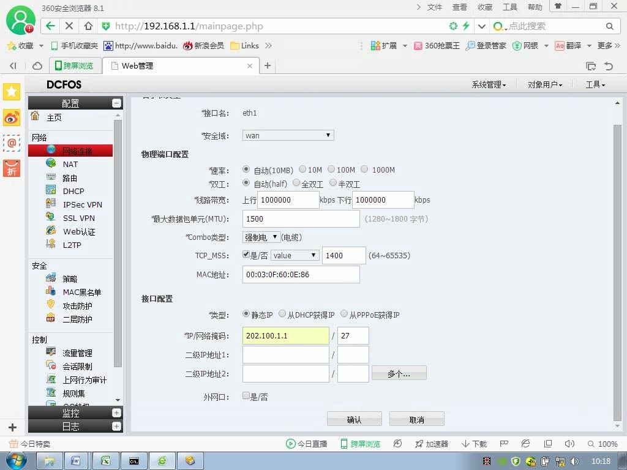Open the 对象用户 dropdown menu
Image resolution: width=627 pixels, height=470 pixels.
point(545,84)
